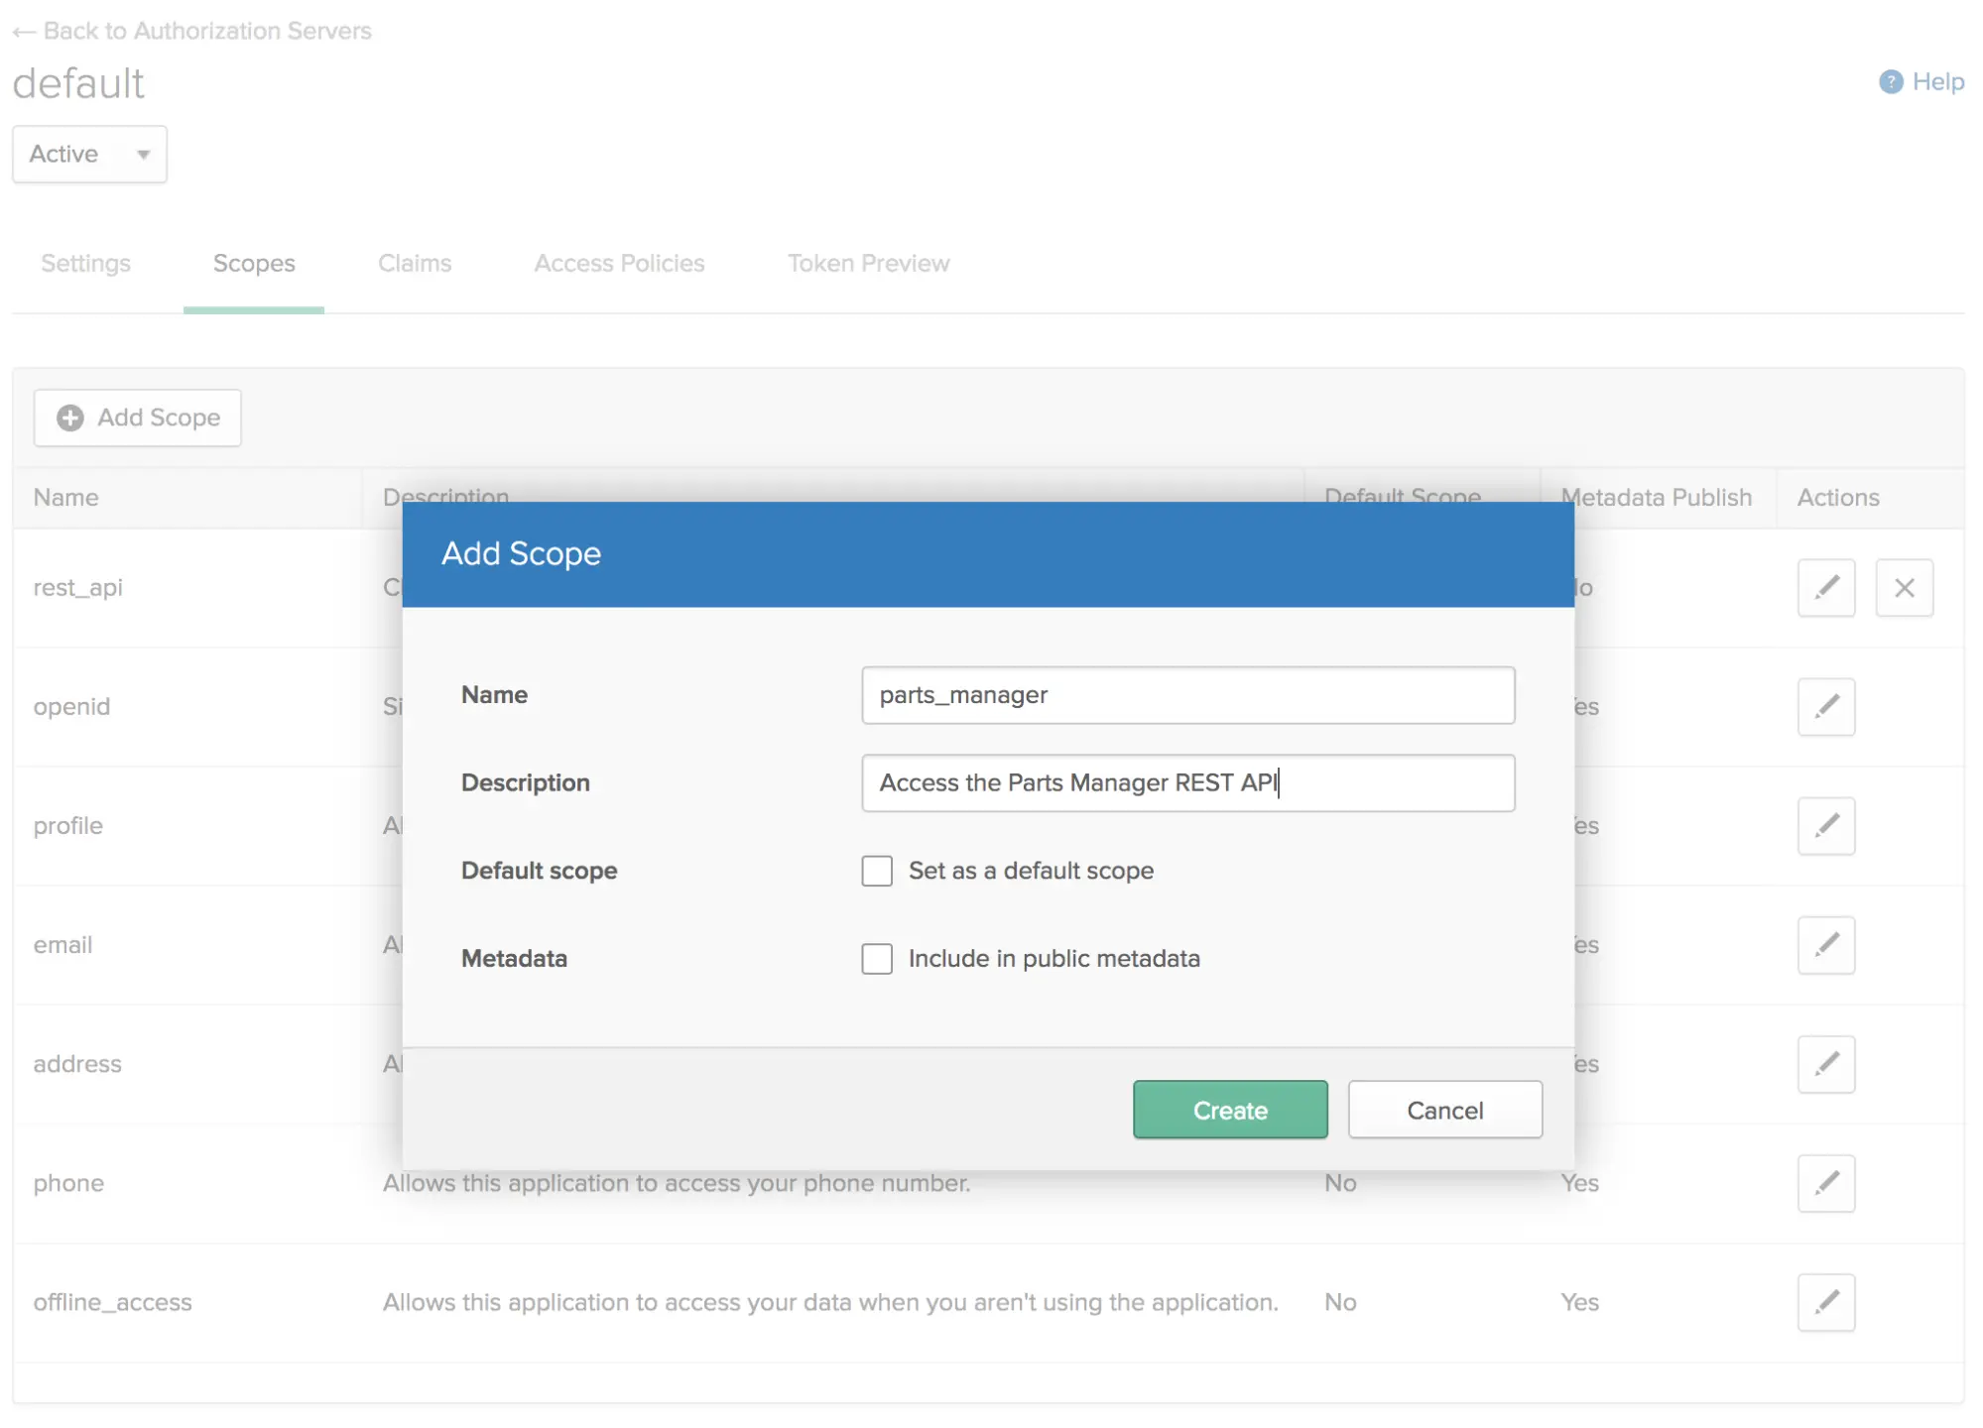The width and height of the screenshot is (1983, 1428).
Task: Delete the rest_api scope with X icon
Action: [x=1903, y=588]
